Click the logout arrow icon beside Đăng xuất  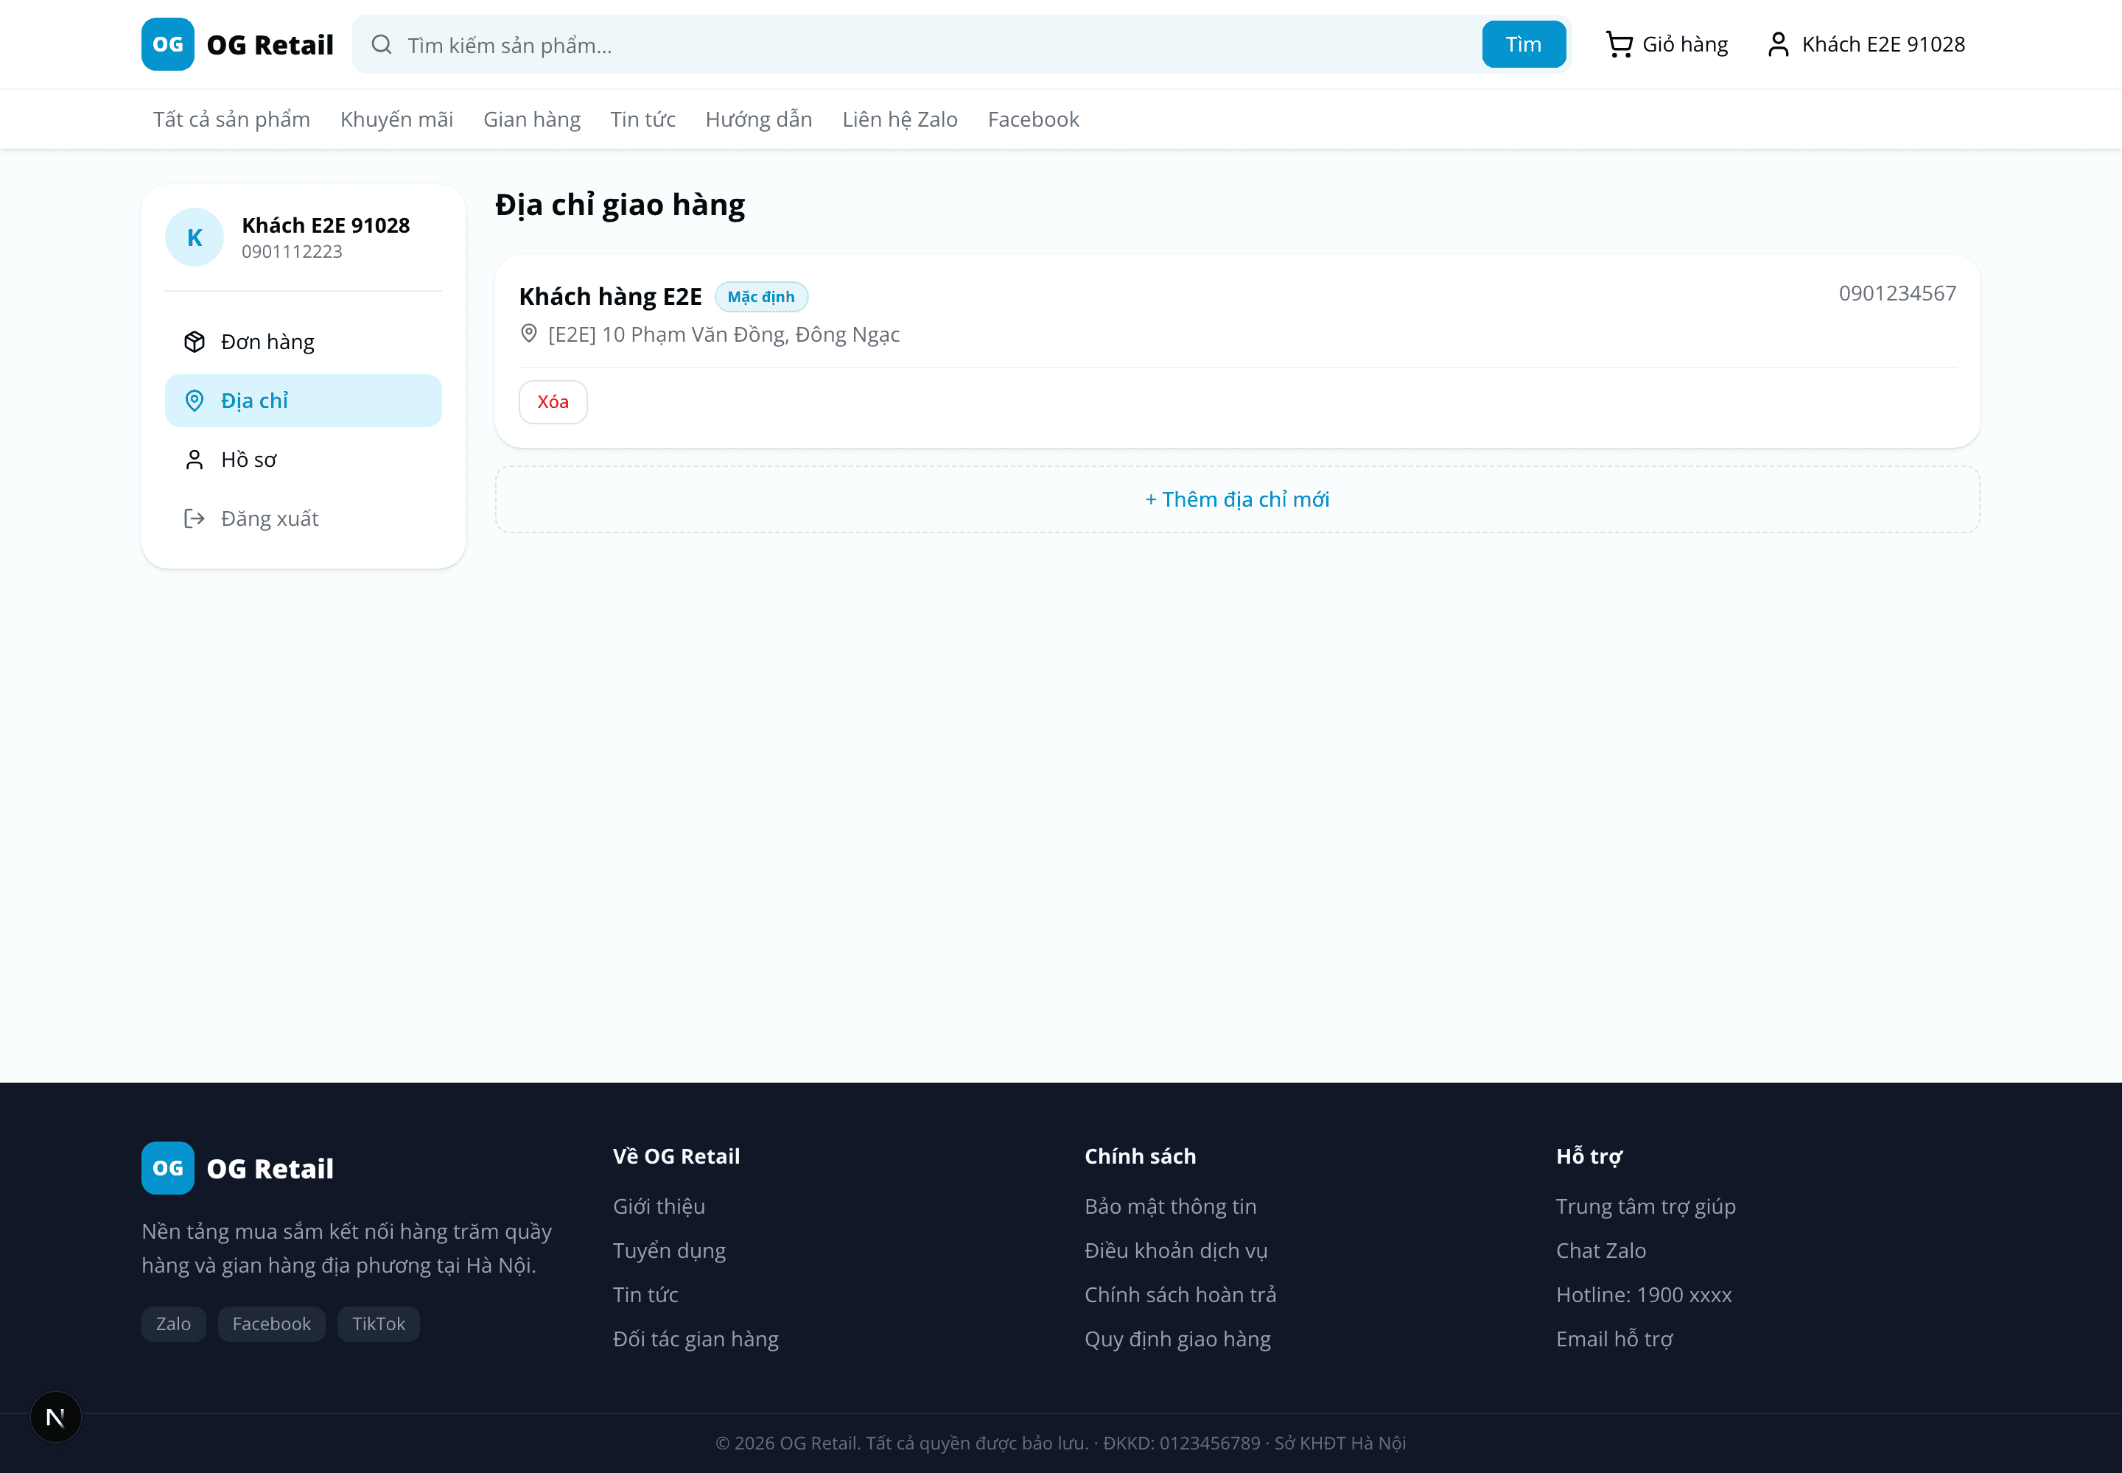click(x=194, y=518)
